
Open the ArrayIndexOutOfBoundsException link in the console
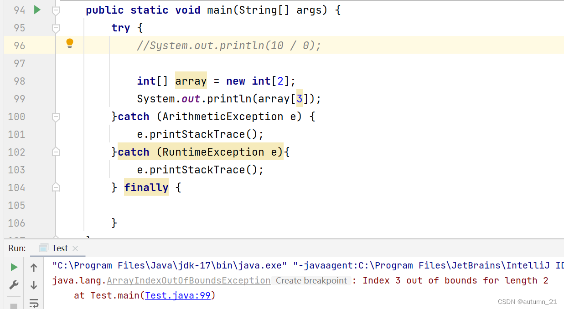pyautogui.click(x=189, y=281)
